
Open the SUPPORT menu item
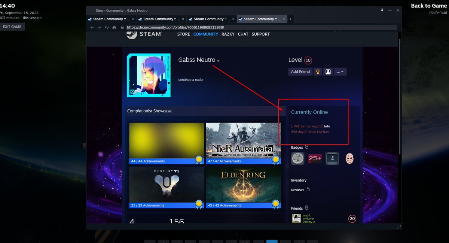click(260, 34)
